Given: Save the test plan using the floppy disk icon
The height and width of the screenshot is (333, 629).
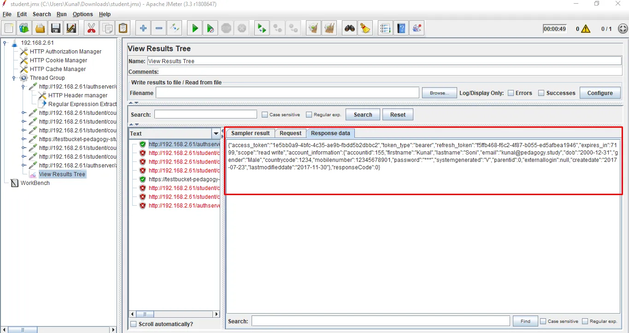Looking at the screenshot, I should click(x=56, y=28).
